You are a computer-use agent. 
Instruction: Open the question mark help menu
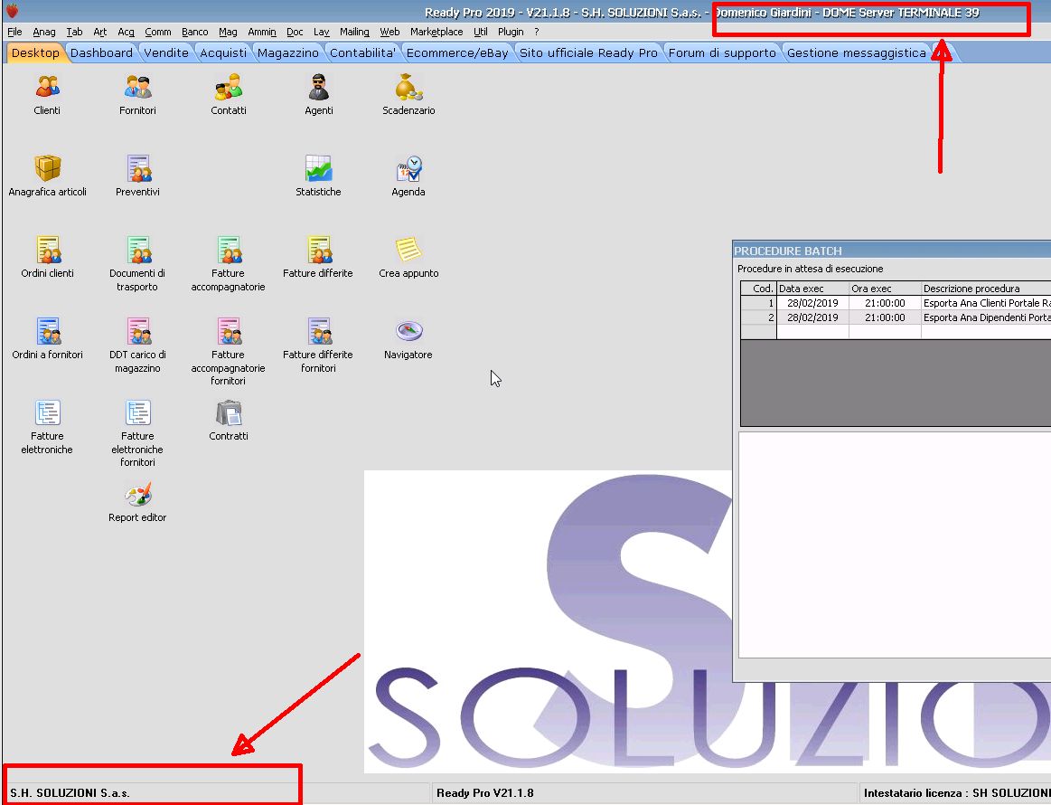pyautogui.click(x=537, y=32)
